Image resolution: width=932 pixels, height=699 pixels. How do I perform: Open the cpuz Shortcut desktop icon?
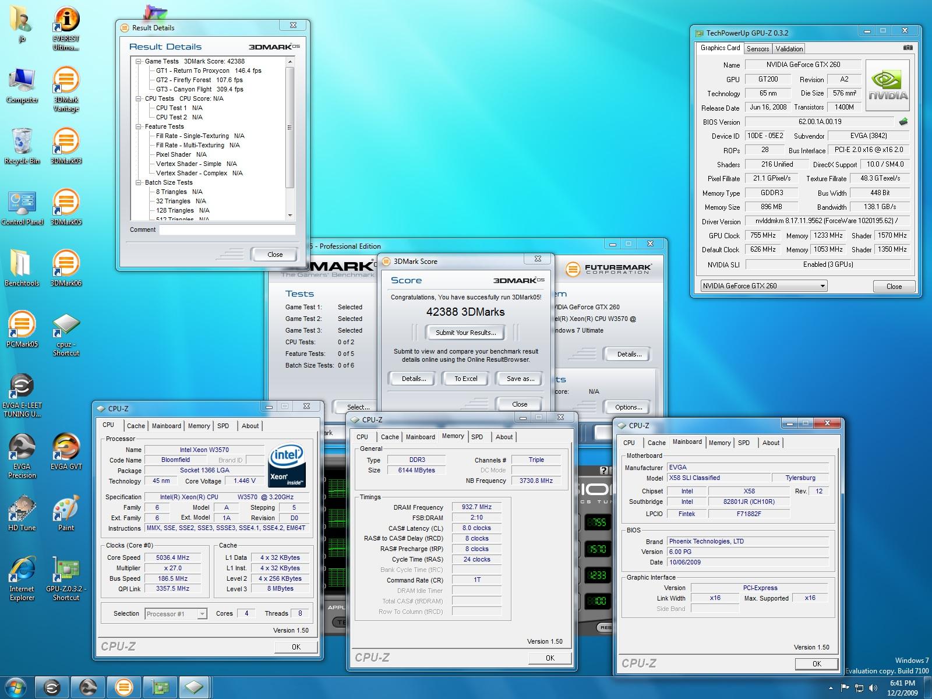point(66,335)
